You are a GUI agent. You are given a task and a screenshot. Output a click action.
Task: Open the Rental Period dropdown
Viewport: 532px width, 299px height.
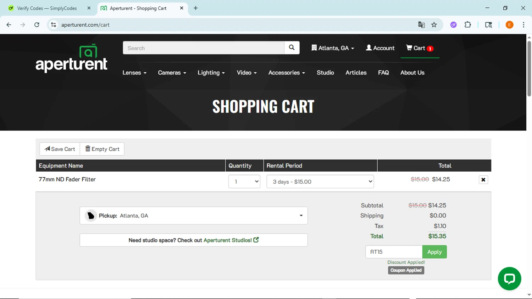(320, 182)
